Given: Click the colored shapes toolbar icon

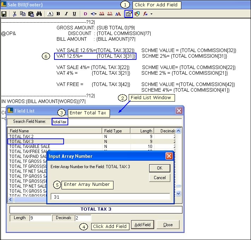Looking at the screenshot, I should coord(137,14).
